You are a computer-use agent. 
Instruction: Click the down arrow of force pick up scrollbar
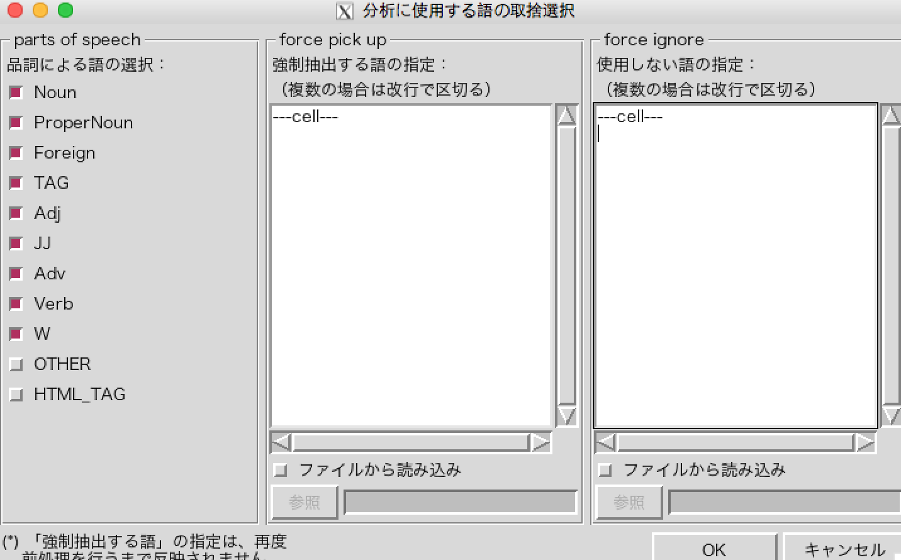[x=566, y=416]
